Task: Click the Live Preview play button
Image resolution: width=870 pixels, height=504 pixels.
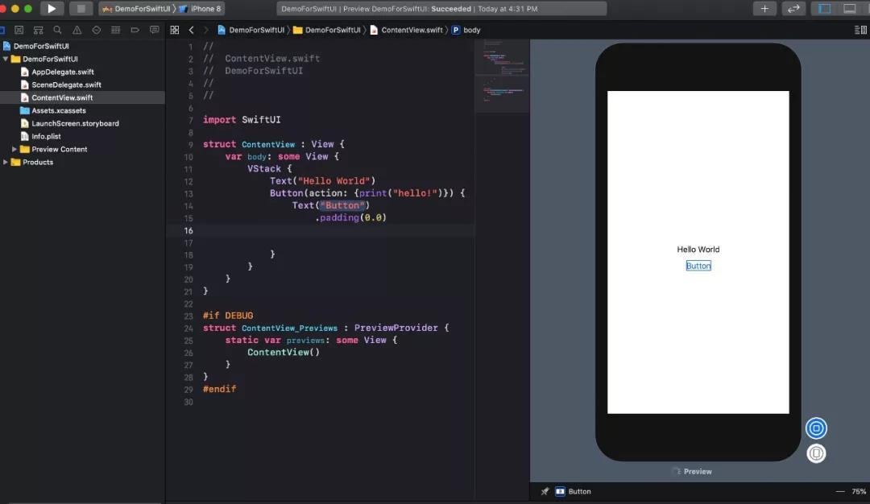Action: point(816,428)
